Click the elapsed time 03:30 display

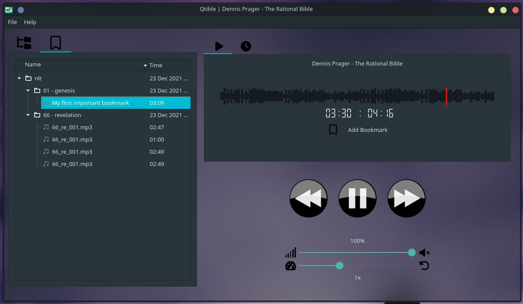point(339,113)
